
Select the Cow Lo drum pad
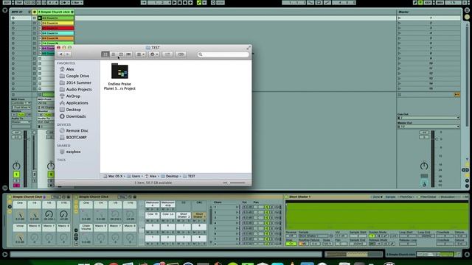click(x=167, y=215)
